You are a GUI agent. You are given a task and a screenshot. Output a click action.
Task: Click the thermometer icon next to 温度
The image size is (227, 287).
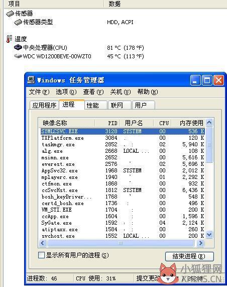coord(9,39)
